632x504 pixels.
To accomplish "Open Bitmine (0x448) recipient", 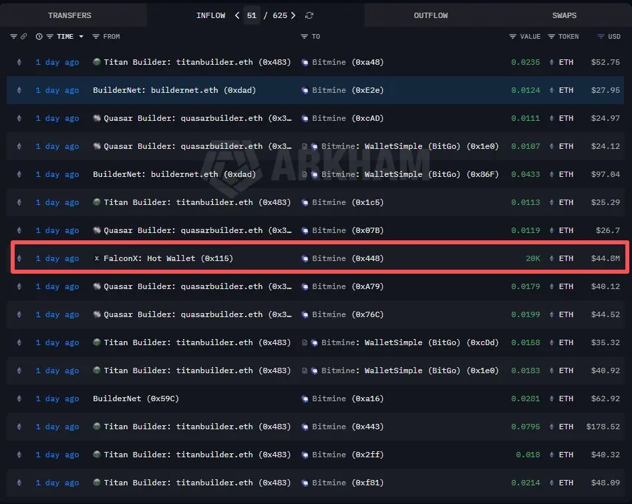I will pos(348,258).
